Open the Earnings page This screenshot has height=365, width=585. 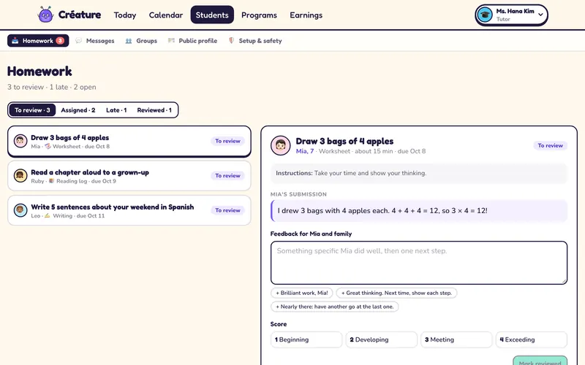point(306,15)
